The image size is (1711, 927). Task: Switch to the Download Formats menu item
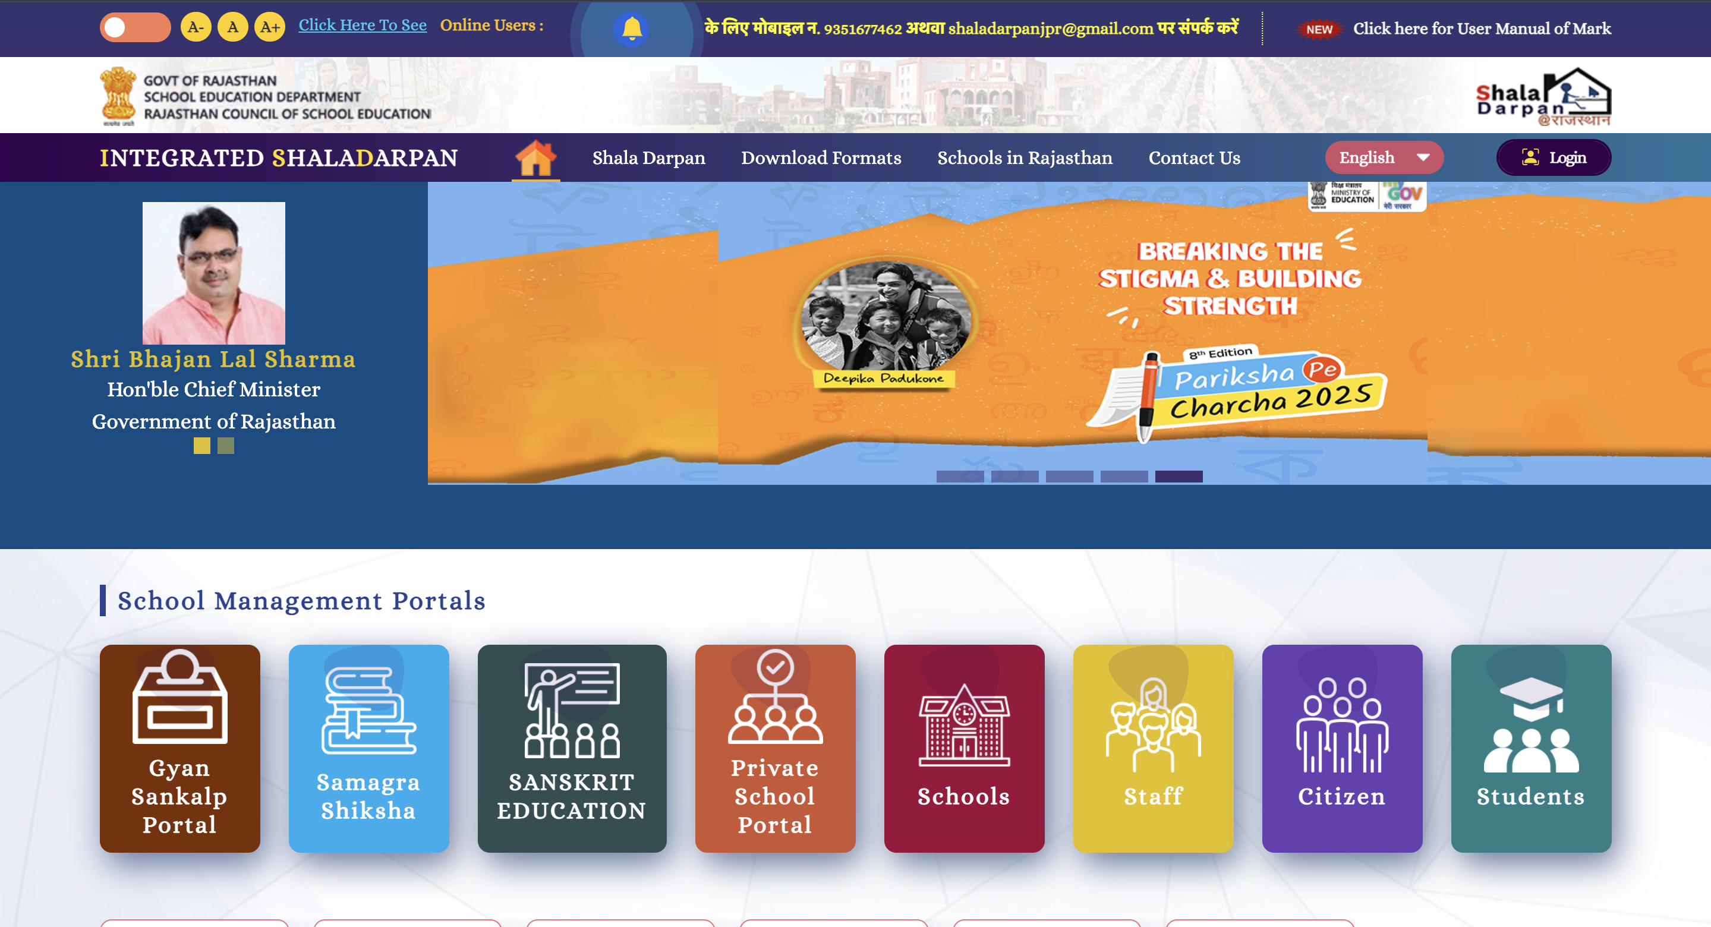pyautogui.click(x=821, y=157)
